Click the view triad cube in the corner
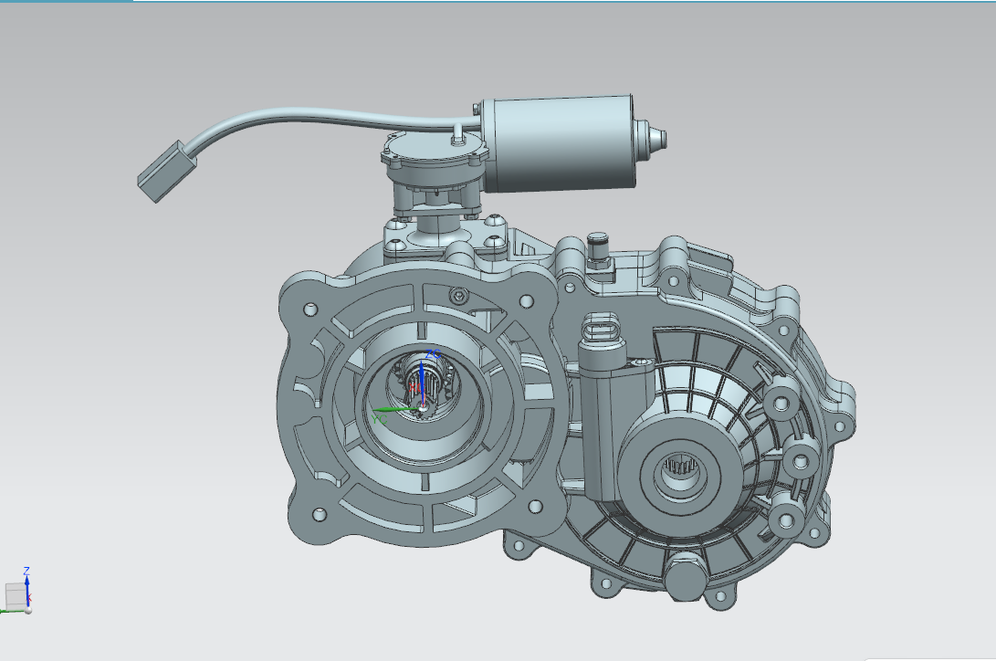The image size is (996, 661). (15, 596)
